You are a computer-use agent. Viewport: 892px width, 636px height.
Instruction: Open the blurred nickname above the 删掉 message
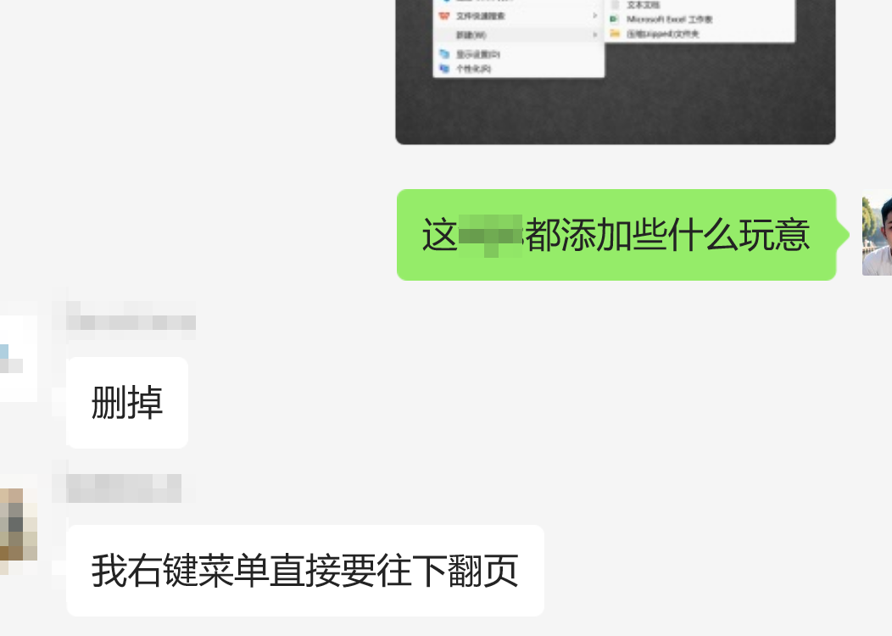coord(131,322)
